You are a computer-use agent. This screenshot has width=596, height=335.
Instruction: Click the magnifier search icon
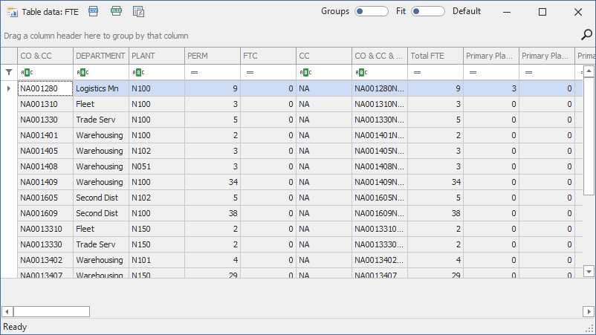tap(586, 34)
